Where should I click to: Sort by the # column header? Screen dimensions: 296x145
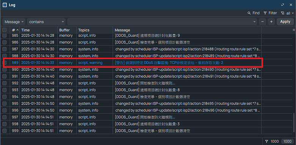click(15, 30)
